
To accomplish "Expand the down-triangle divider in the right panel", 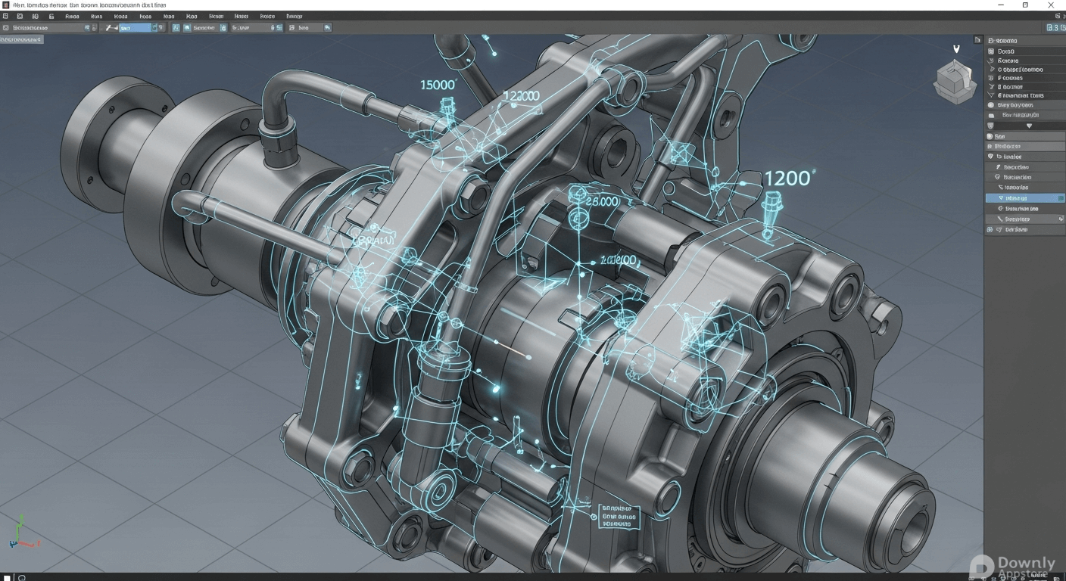I will 1028,126.
